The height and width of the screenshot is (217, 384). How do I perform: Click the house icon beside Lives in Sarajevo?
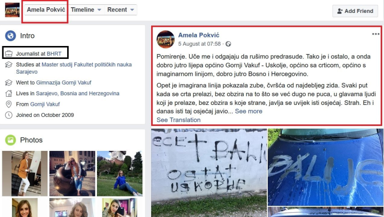point(9,93)
